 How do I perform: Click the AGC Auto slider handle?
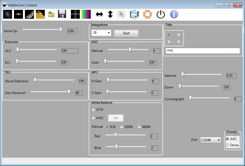pyautogui.click(x=105, y=61)
